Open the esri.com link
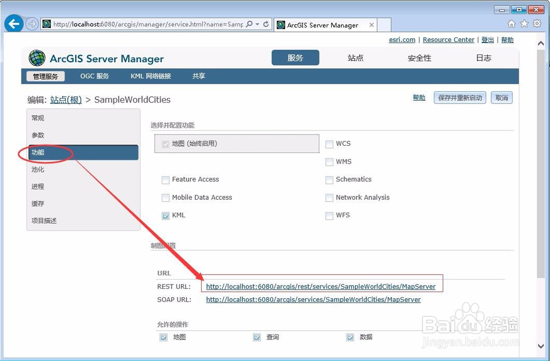Screen dimensions: 550x361 [402, 40]
